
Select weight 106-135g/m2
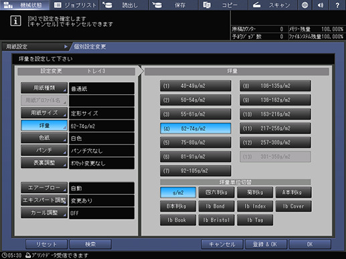[275, 86]
